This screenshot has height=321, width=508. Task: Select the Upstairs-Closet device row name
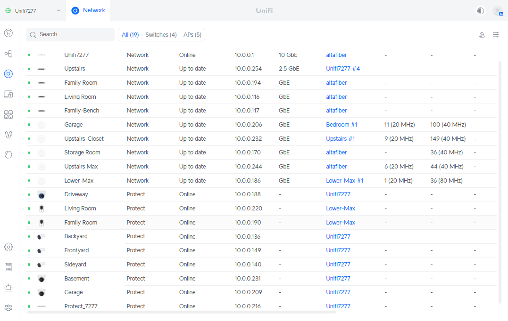pyautogui.click(x=84, y=139)
